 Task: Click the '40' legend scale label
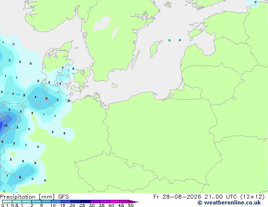[111, 205]
